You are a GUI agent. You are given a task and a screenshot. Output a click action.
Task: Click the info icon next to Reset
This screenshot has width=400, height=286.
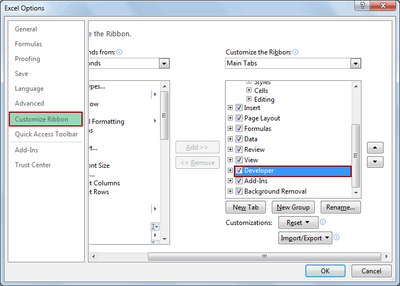323,222
